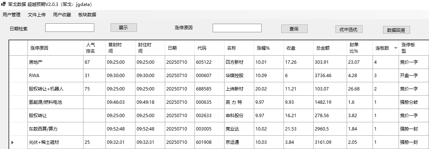429x149 pixels.
Task: Open the 用户管理 menu
Action: pos(12,15)
